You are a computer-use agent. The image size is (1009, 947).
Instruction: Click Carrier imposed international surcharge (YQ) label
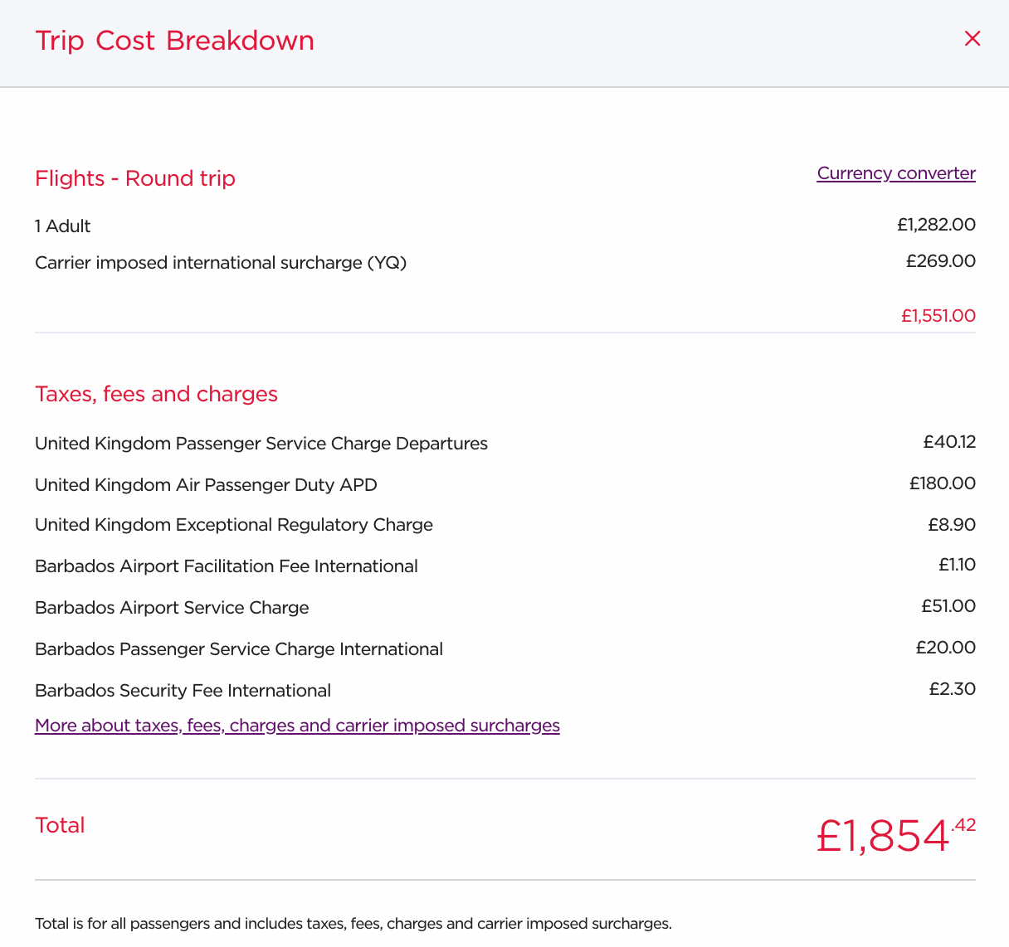tap(221, 263)
